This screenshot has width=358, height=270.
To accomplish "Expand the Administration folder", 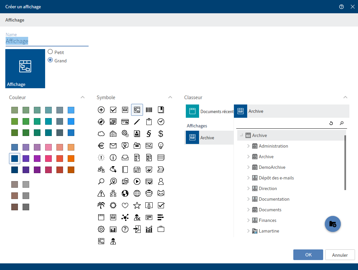I will pos(248,146).
